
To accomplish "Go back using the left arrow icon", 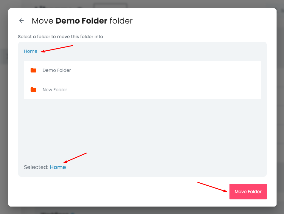I will pyautogui.click(x=21, y=21).
